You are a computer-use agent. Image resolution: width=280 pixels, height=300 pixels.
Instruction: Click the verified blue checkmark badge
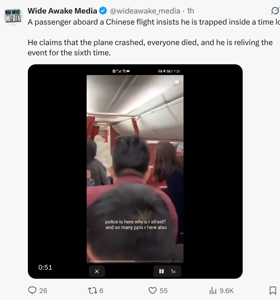(103, 11)
